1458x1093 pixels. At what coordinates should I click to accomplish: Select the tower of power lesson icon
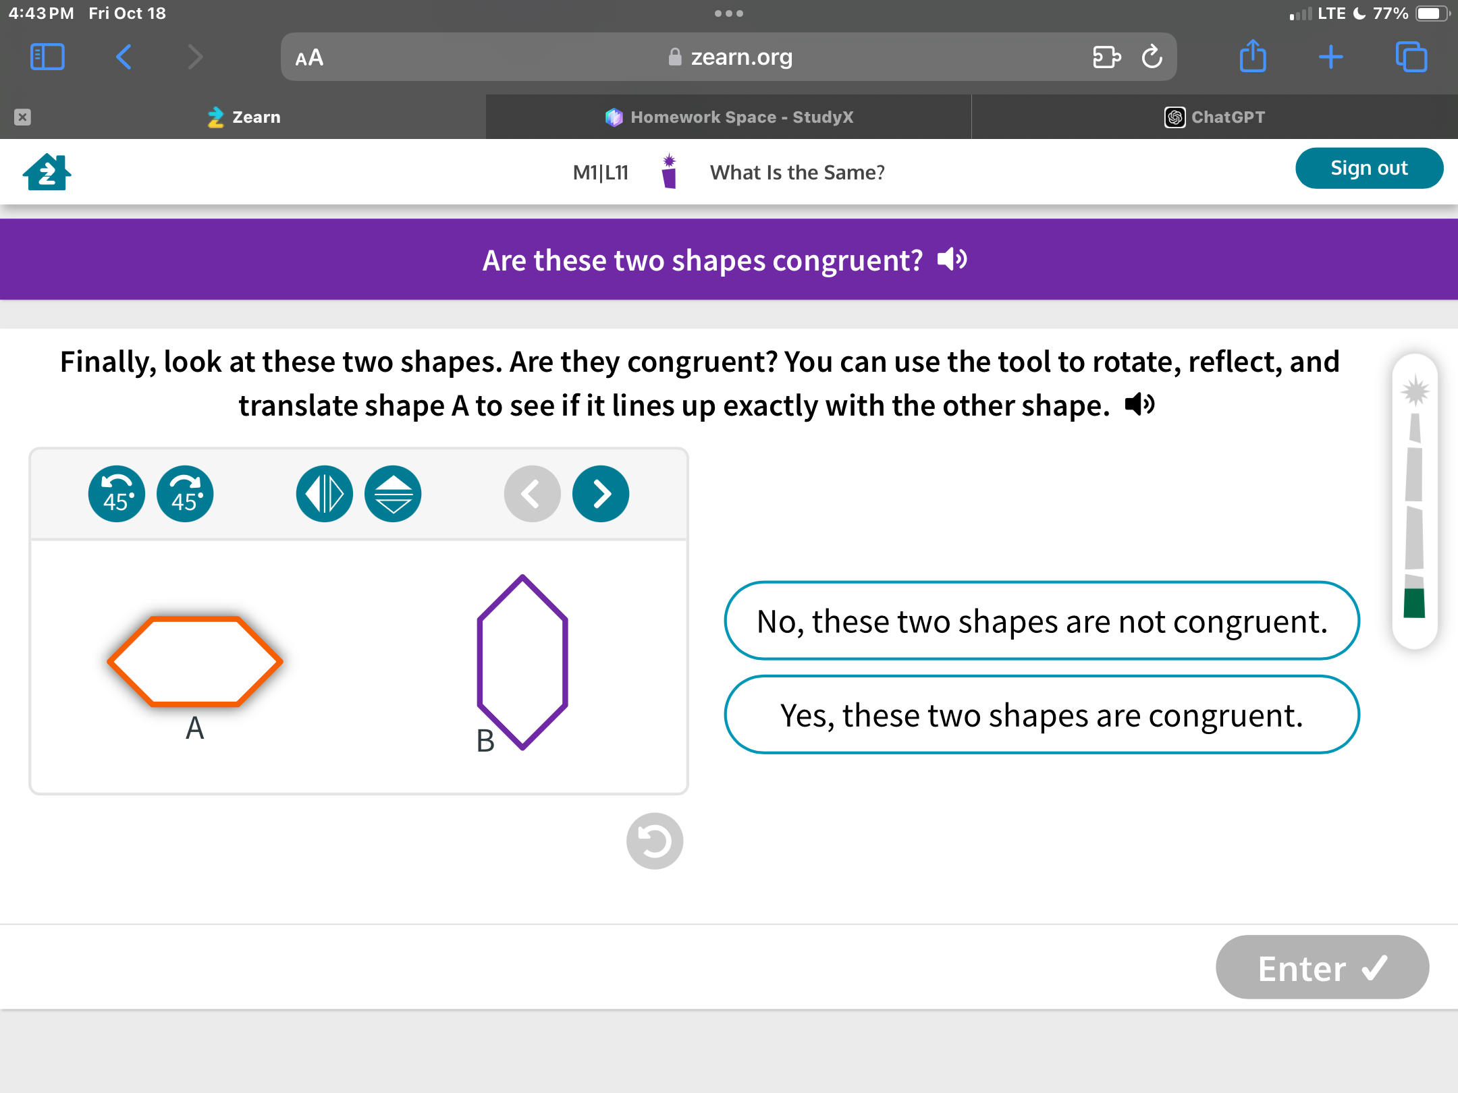tap(669, 171)
